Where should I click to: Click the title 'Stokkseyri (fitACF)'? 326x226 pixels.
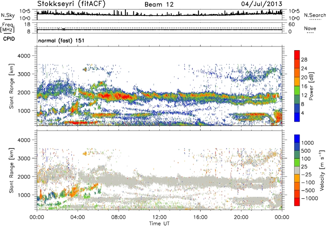[x=72, y=4]
